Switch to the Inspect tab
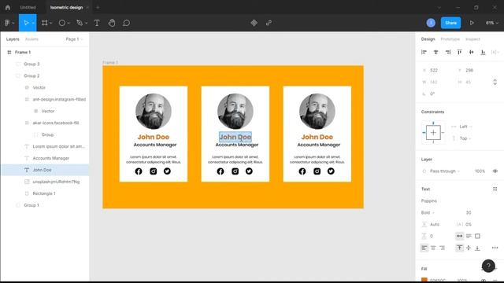Viewport: 504px width, 283px height. [472, 39]
